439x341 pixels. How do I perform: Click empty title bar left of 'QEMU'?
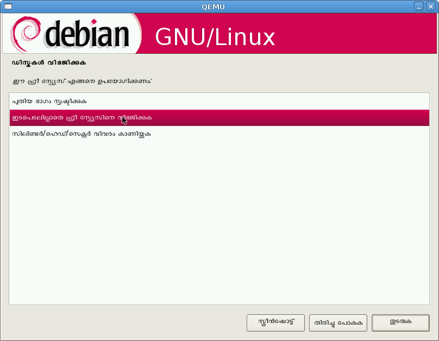point(109,7)
